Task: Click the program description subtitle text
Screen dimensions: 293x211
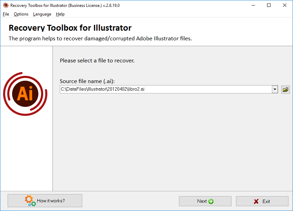Action: pos(100,38)
